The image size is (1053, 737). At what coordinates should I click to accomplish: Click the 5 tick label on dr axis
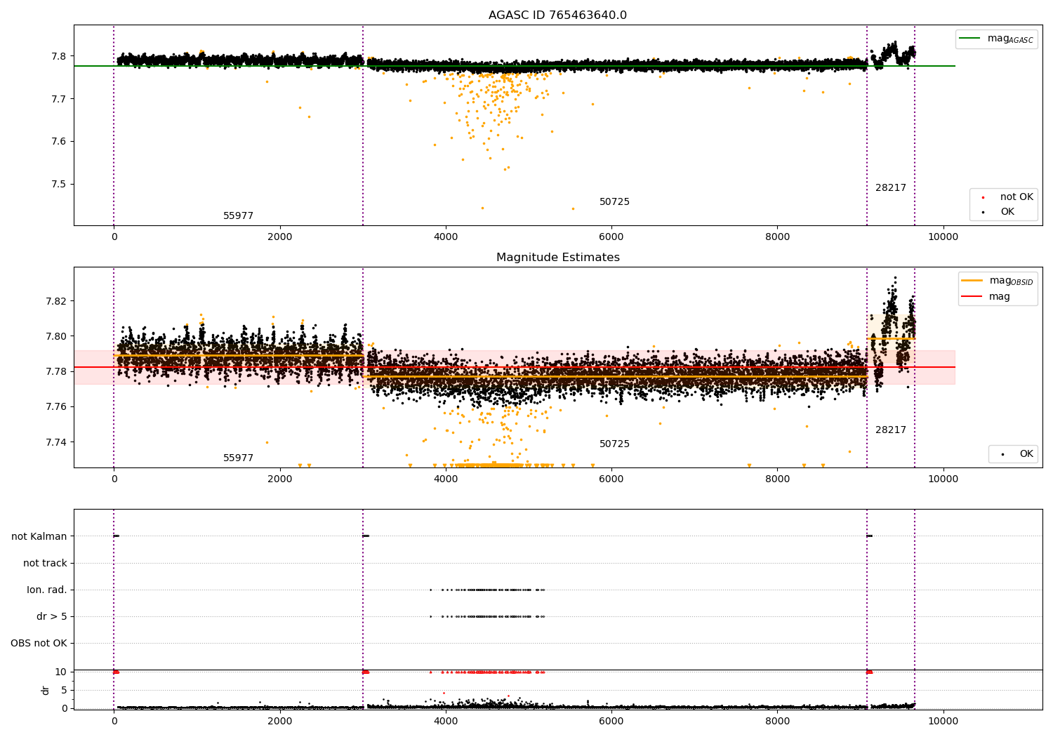[x=64, y=690]
